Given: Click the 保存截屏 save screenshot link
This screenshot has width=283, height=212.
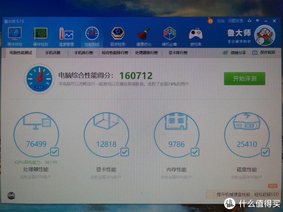Looking at the screenshot, I should [x=267, y=52].
